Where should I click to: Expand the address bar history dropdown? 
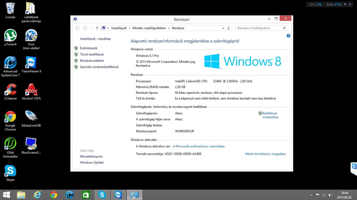pos(223,28)
